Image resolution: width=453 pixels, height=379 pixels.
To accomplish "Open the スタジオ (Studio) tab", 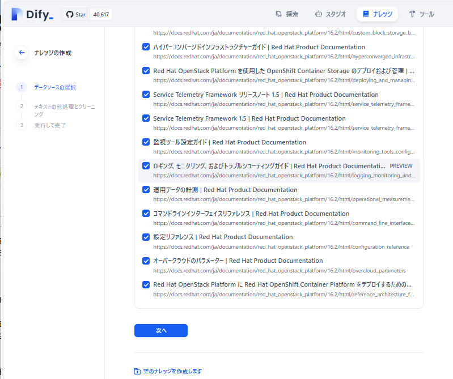I will click(x=330, y=14).
